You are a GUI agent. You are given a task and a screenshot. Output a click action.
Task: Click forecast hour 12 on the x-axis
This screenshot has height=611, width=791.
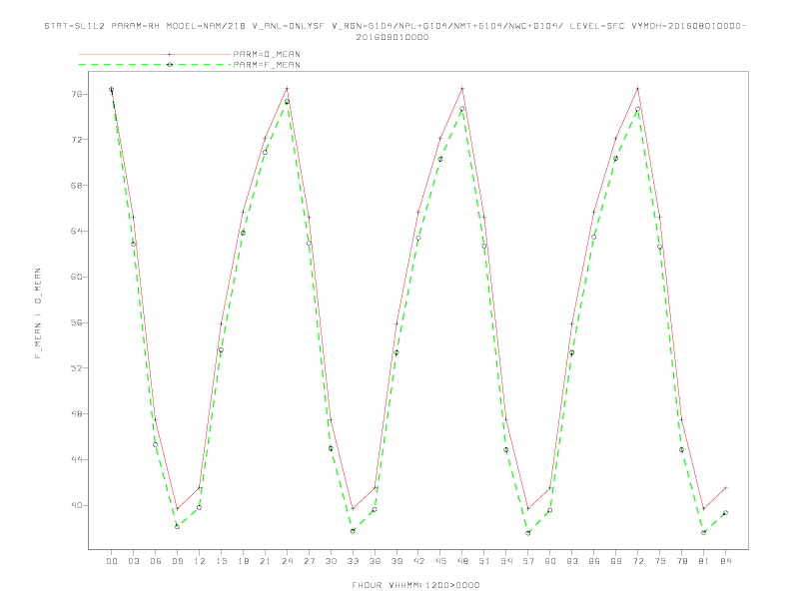coord(200,561)
